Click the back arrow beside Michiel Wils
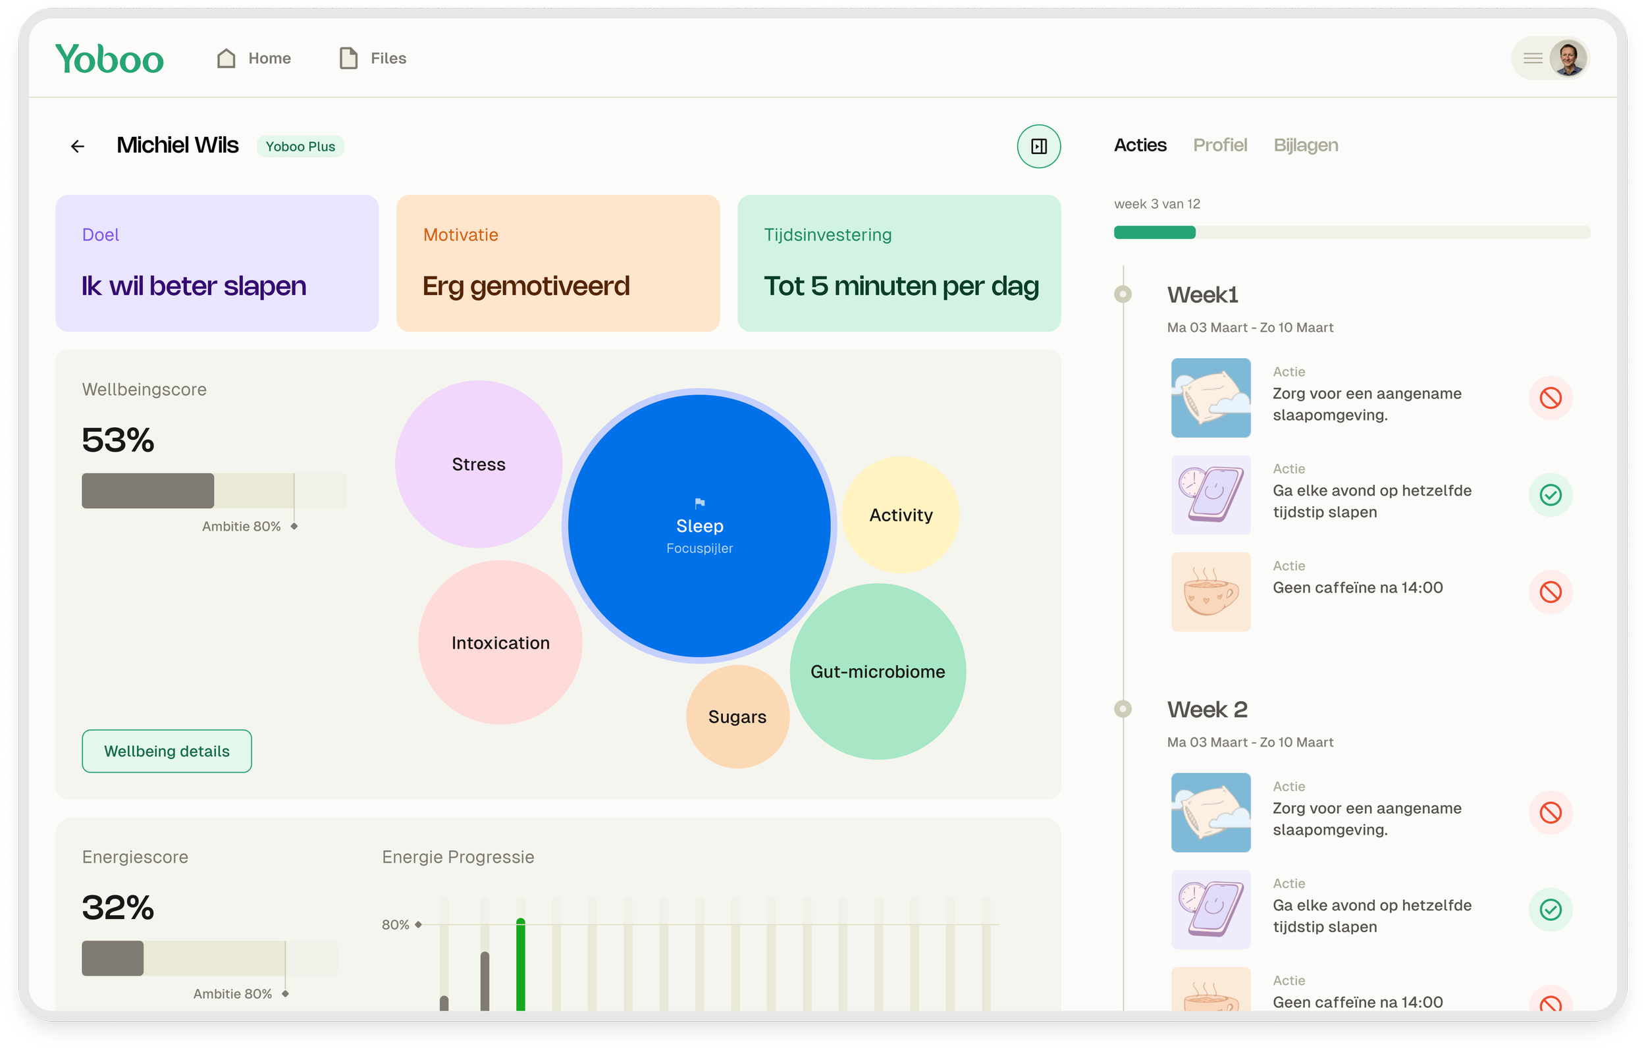 77,146
